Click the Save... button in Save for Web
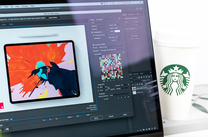Image resolution: width=208 pixels, height=137 pixels. click(x=96, y=118)
